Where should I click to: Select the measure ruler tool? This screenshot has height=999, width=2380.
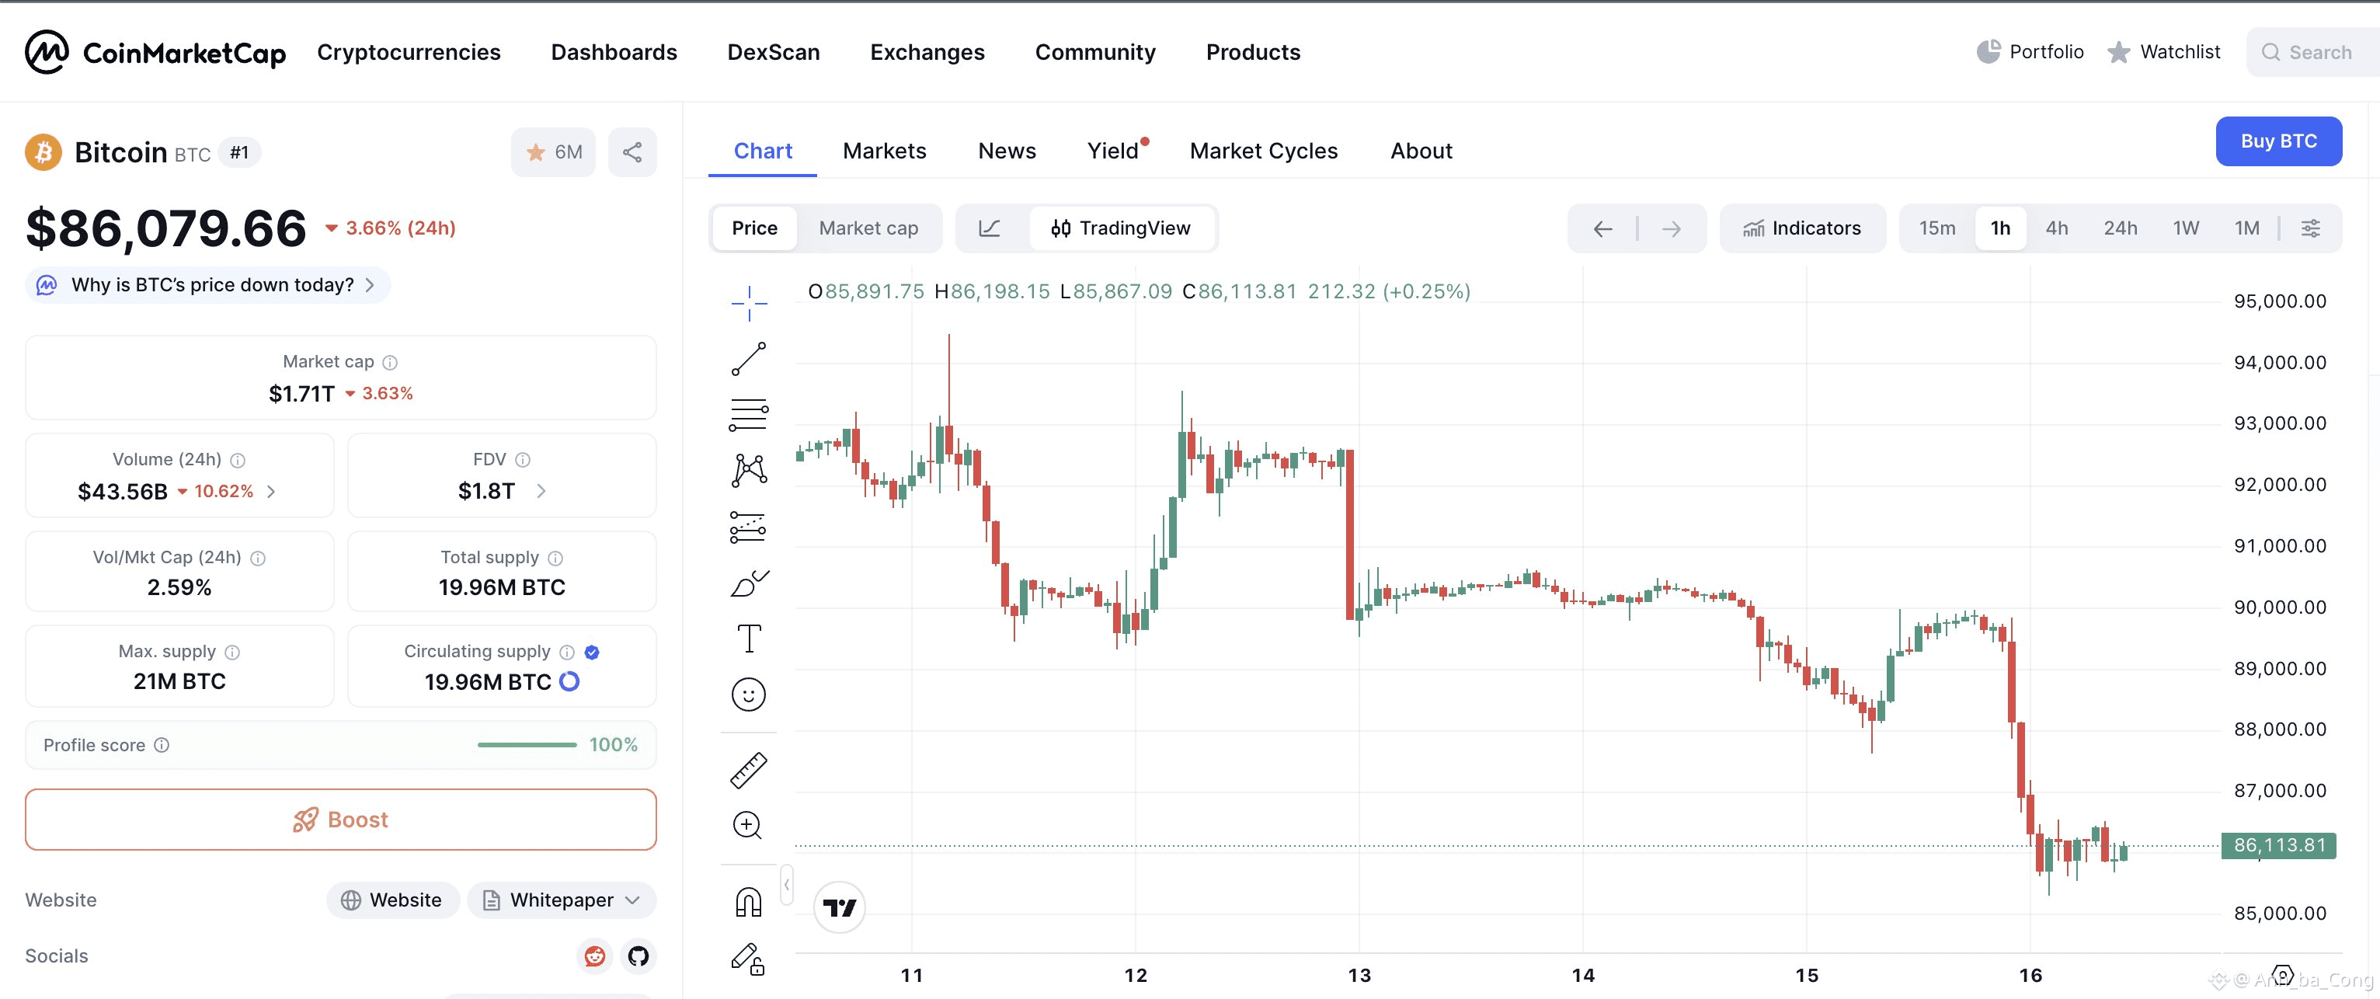point(750,769)
